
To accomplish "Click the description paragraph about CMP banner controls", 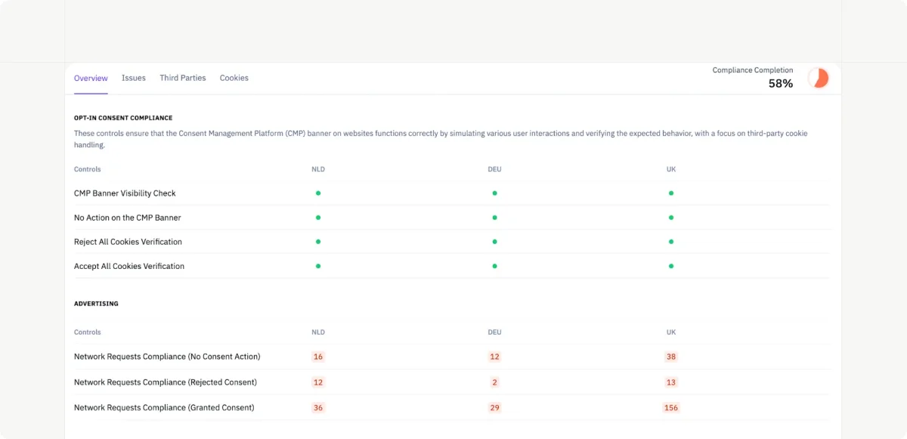I will click(x=441, y=139).
